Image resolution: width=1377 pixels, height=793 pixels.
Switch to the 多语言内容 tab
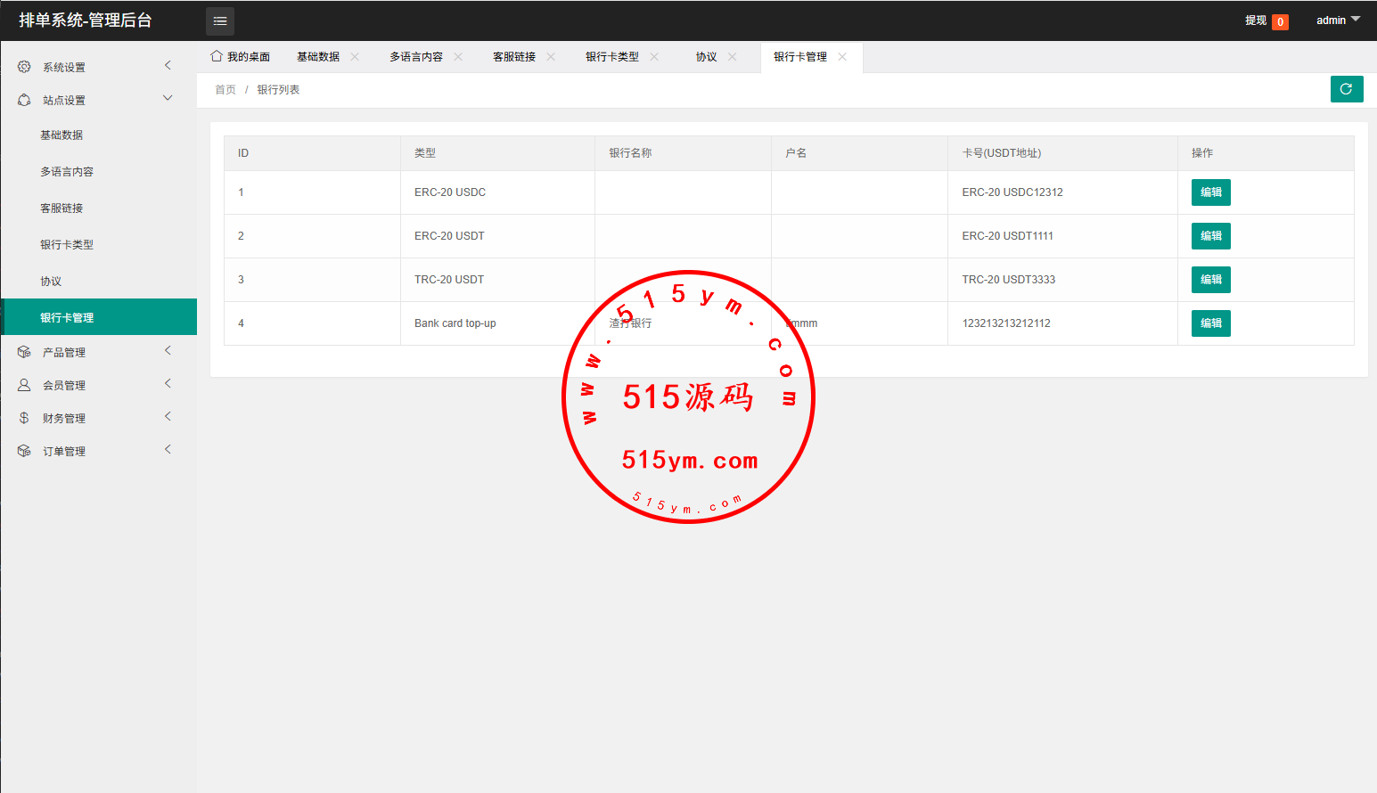pos(415,56)
